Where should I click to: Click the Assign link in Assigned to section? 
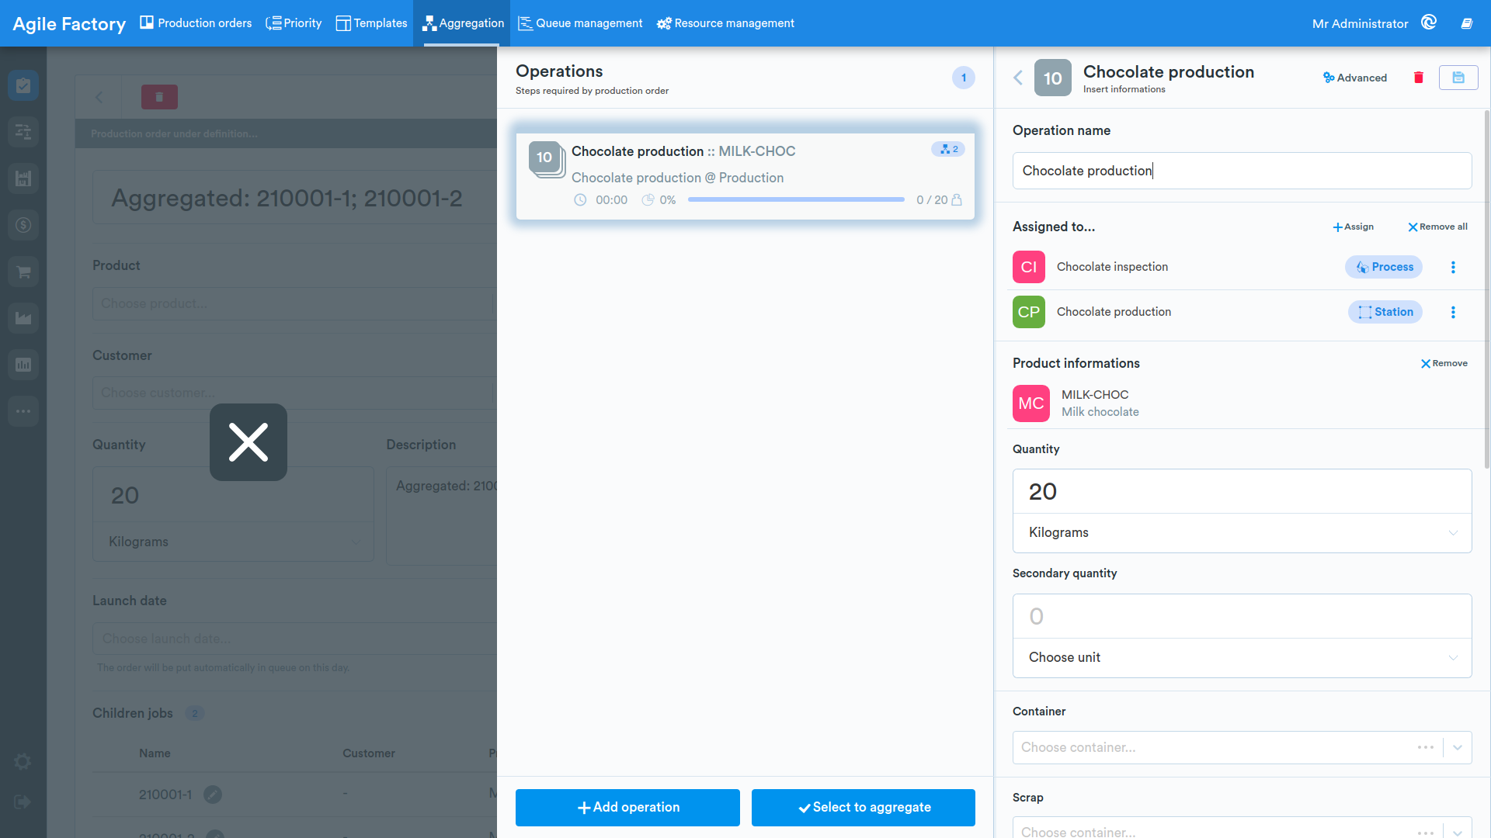(x=1354, y=227)
